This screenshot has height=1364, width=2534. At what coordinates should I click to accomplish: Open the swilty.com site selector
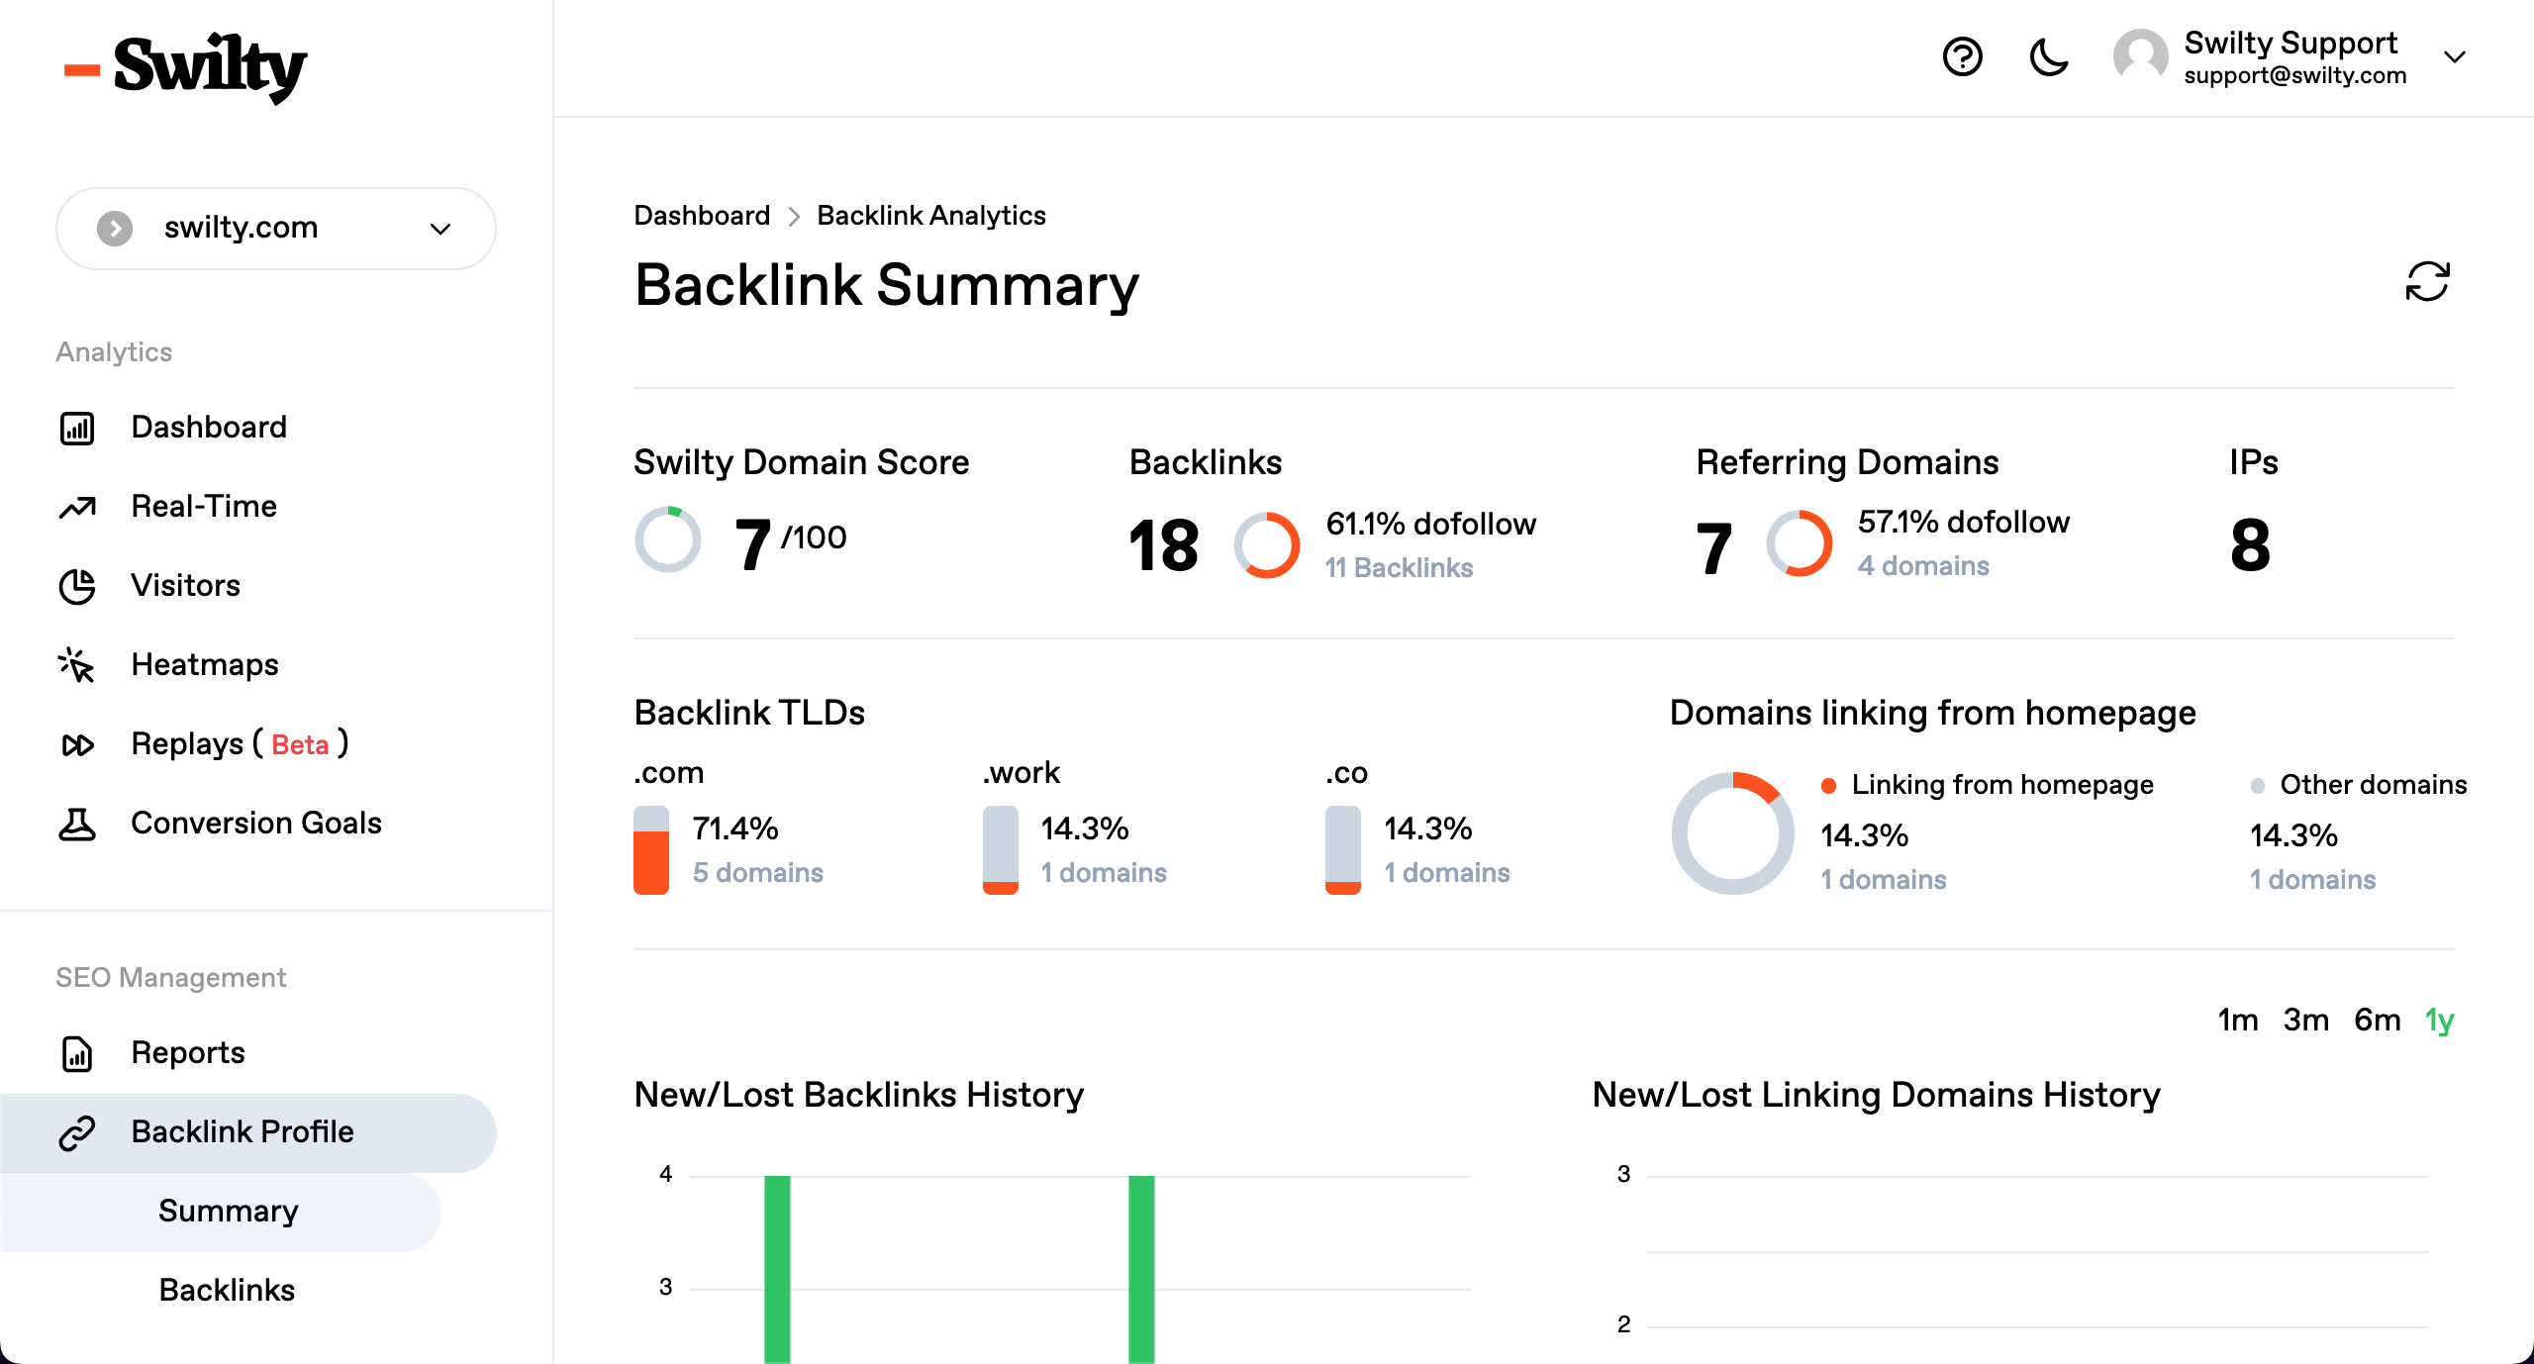[276, 229]
